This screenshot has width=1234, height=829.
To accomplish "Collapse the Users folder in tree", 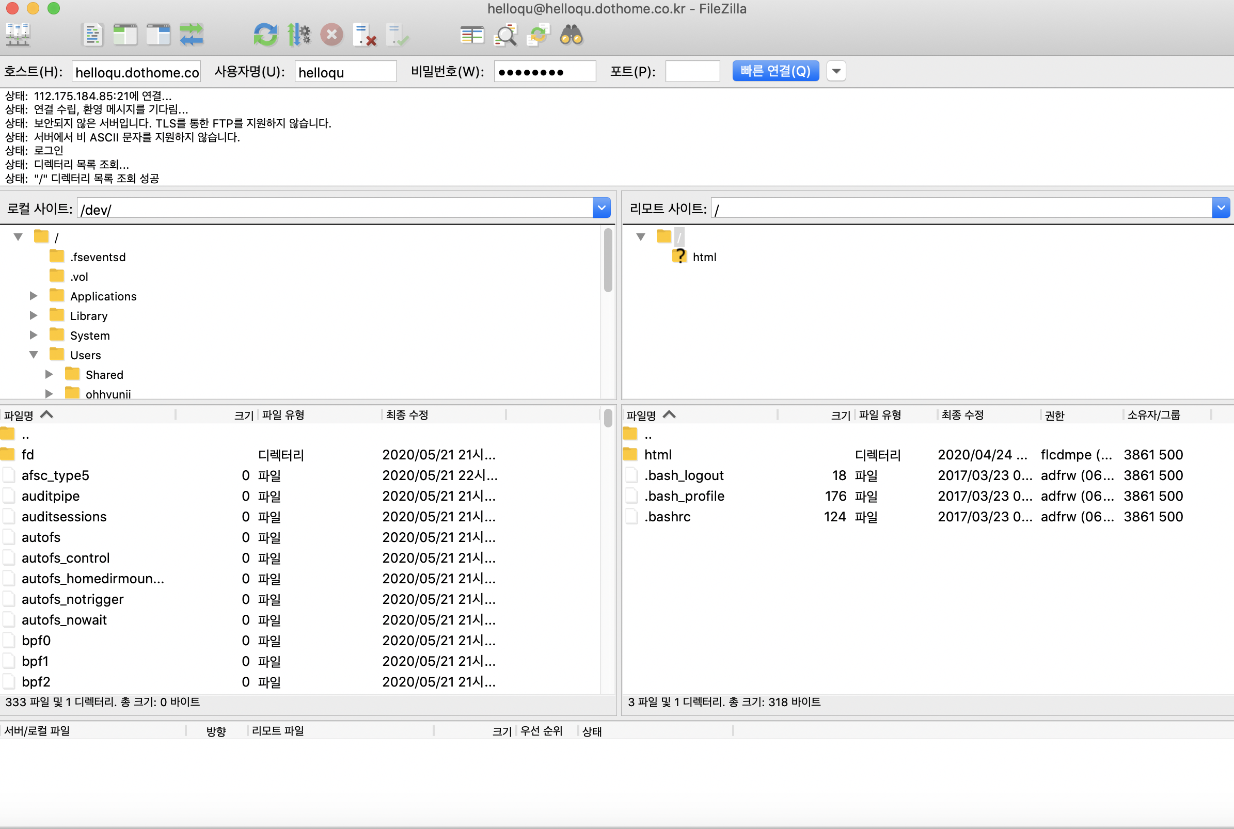I will click(34, 355).
